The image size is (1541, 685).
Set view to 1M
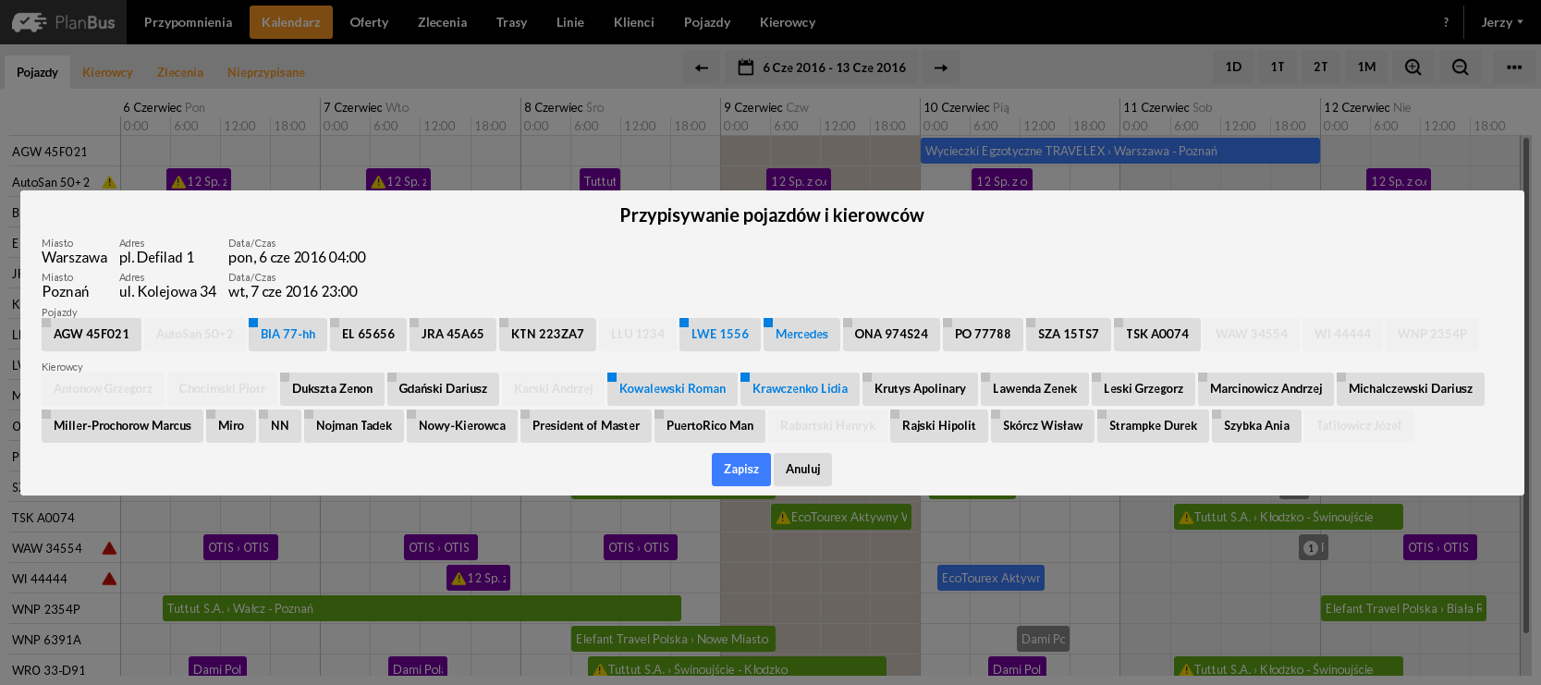tap(1366, 67)
